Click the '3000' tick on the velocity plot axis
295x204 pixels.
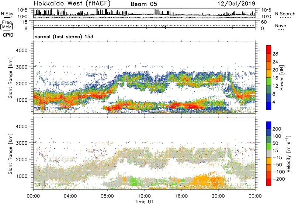pyautogui.click(x=22, y=143)
